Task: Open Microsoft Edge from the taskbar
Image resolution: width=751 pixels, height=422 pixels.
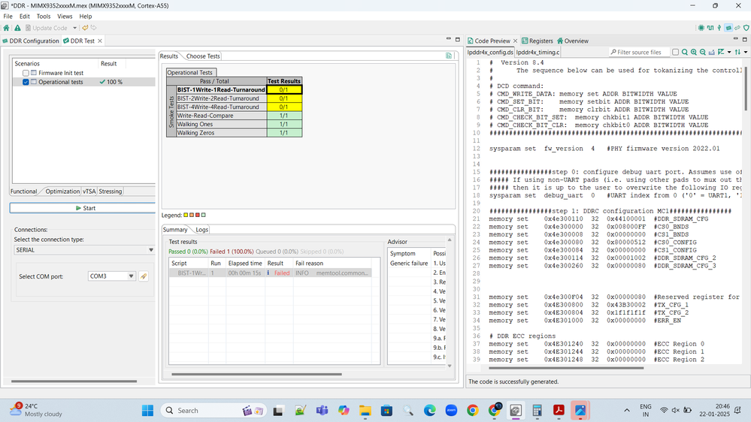Action: (429, 411)
